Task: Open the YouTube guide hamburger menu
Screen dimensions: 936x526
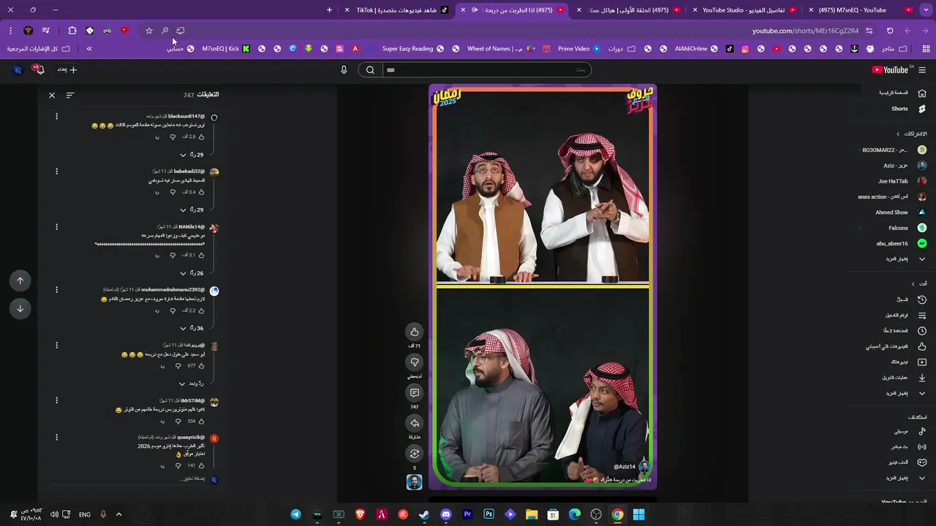Action: (922, 70)
